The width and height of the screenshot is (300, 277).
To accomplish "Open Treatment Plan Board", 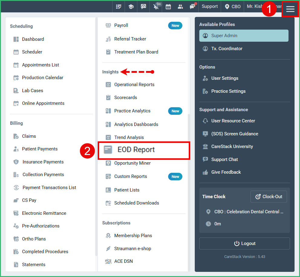I will (136, 52).
